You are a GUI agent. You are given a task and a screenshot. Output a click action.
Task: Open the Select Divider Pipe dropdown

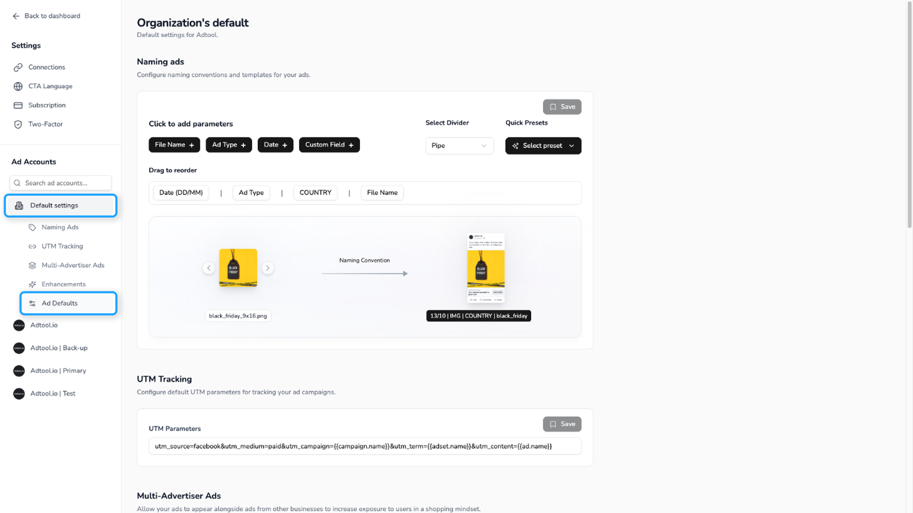[459, 146]
